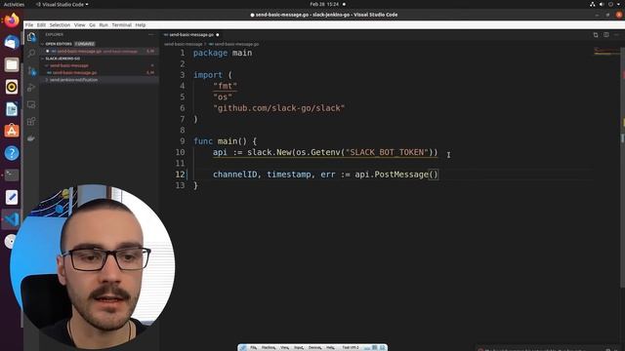625x351 pixels.
Task: Click the Open Changes icon in editor toolbar
Action: [596, 35]
